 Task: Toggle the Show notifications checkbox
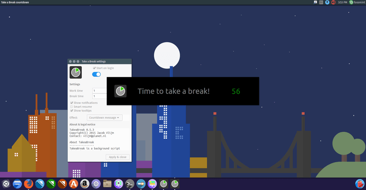click(72, 103)
